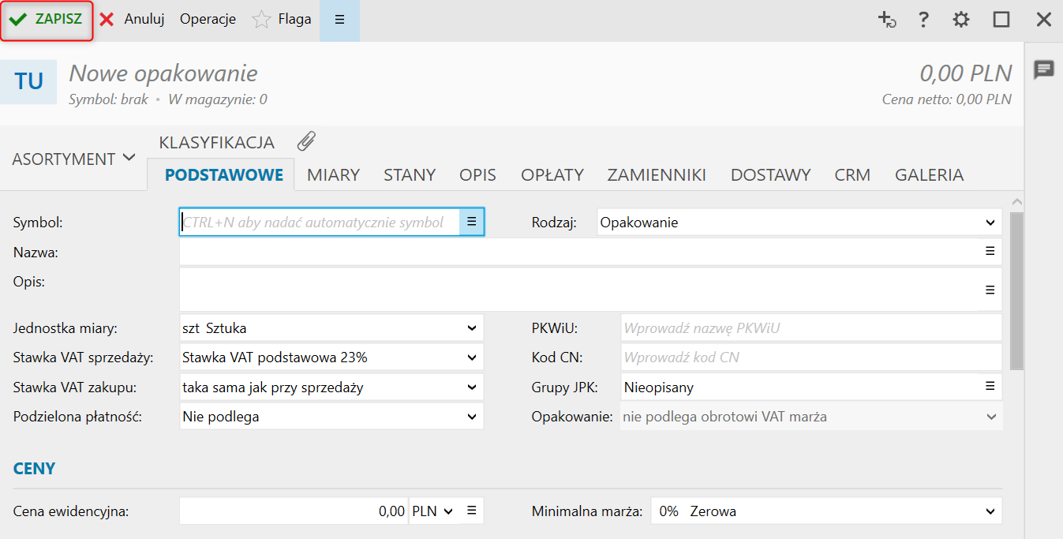
Task: Expand the Rodzaj dropdown
Action: (990, 223)
